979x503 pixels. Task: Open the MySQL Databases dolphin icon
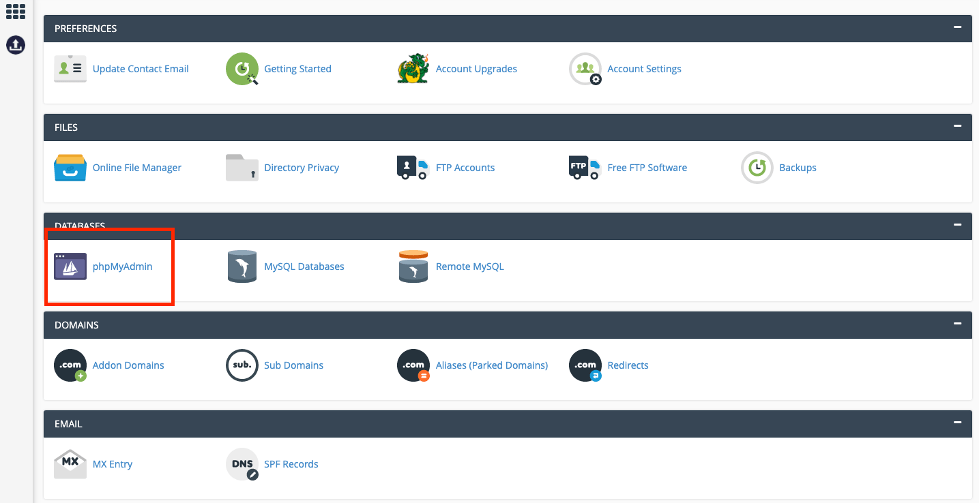(x=242, y=266)
